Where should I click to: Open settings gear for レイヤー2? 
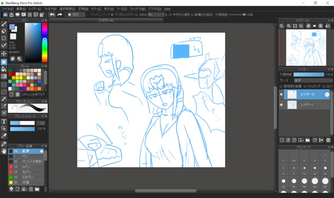[327, 95]
